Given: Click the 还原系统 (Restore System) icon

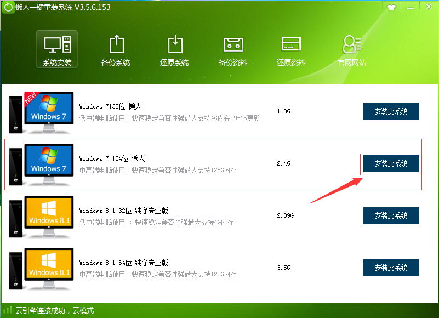Looking at the screenshot, I should coord(174,48).
